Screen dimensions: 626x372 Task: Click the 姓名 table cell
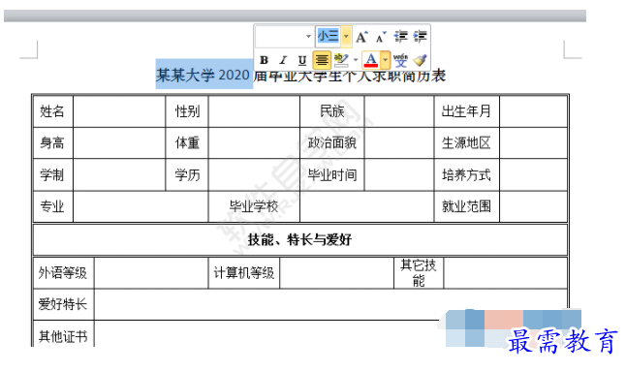(52, 111)
